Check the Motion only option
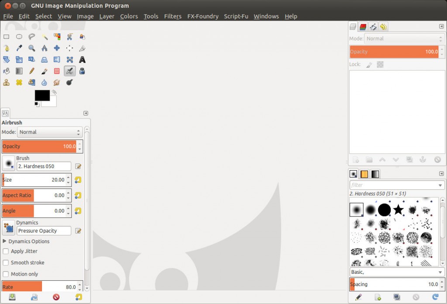The width and height of the screenshot is (447, 304). pos(6,274)
